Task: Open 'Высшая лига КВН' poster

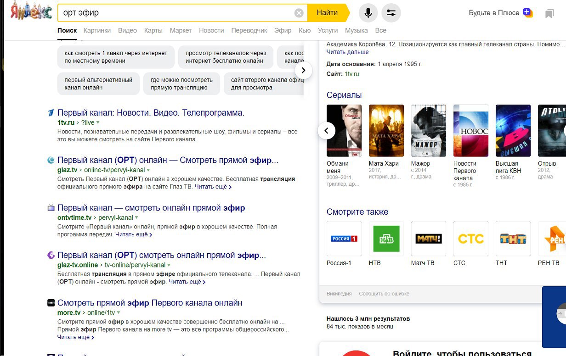Action: click(x=513, y=131)
